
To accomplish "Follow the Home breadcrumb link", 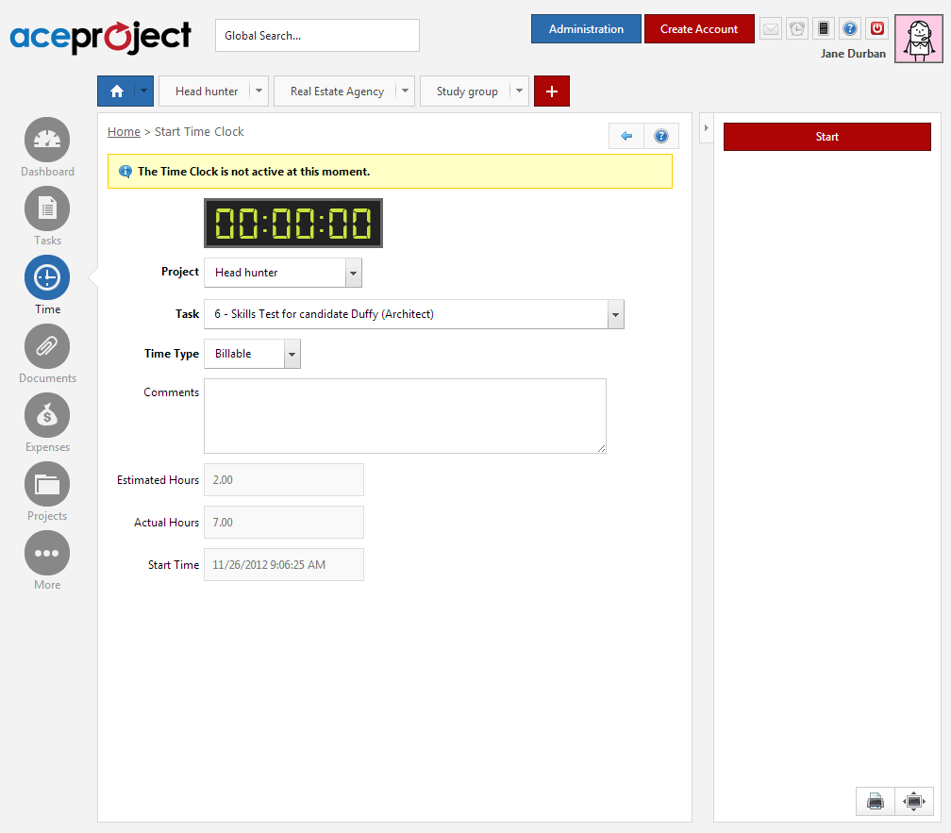I will point(124,131).
